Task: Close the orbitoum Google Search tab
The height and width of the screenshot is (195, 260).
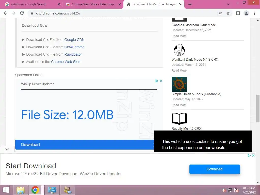Action: [59, 4]
